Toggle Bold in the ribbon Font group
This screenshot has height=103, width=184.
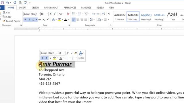tap(25, 19)
